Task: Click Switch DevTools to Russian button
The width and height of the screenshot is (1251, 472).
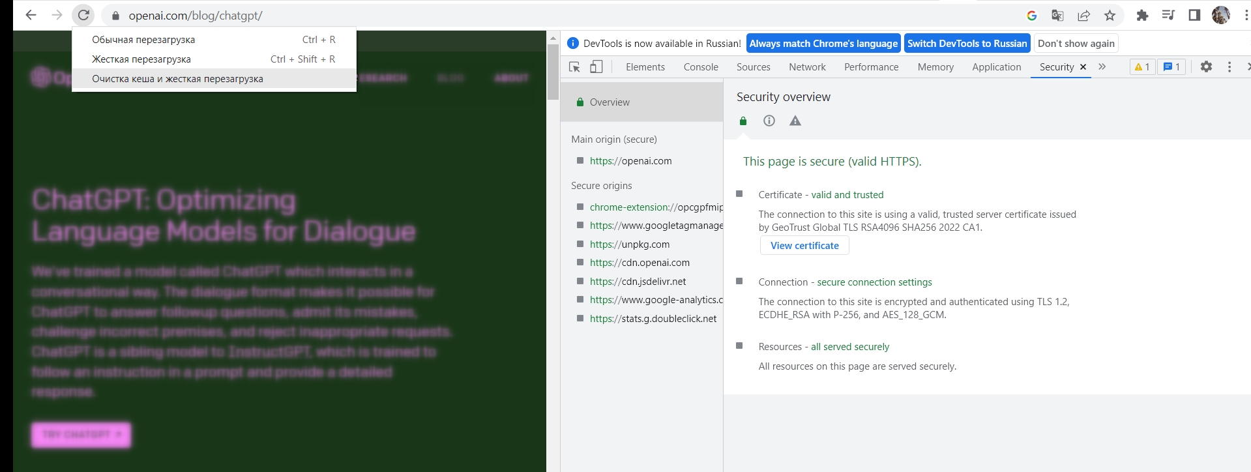Action: (967, 44)
